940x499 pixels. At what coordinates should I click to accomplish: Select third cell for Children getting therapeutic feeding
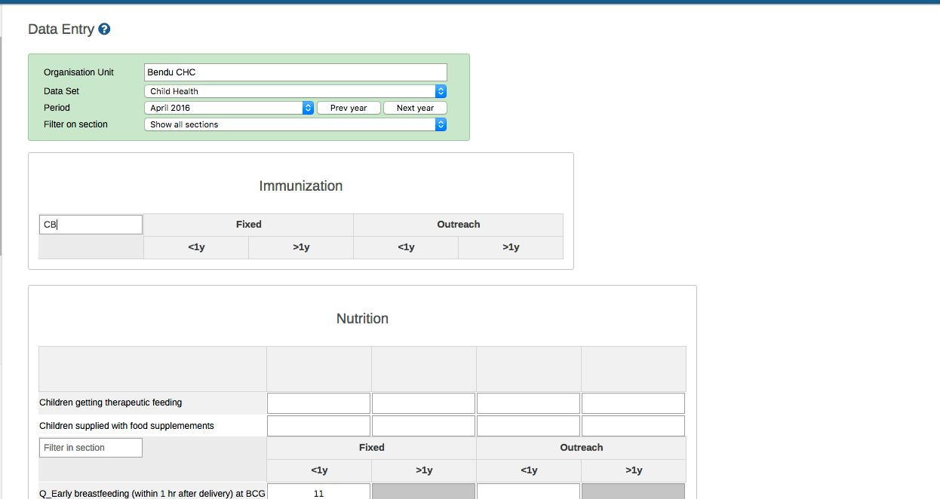(x=528, y=403)
